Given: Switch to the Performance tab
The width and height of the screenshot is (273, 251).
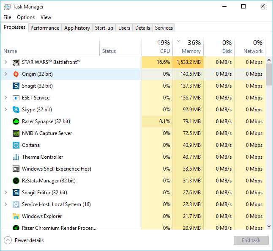Looking at the screenshot, I should (x=45, y=28).
